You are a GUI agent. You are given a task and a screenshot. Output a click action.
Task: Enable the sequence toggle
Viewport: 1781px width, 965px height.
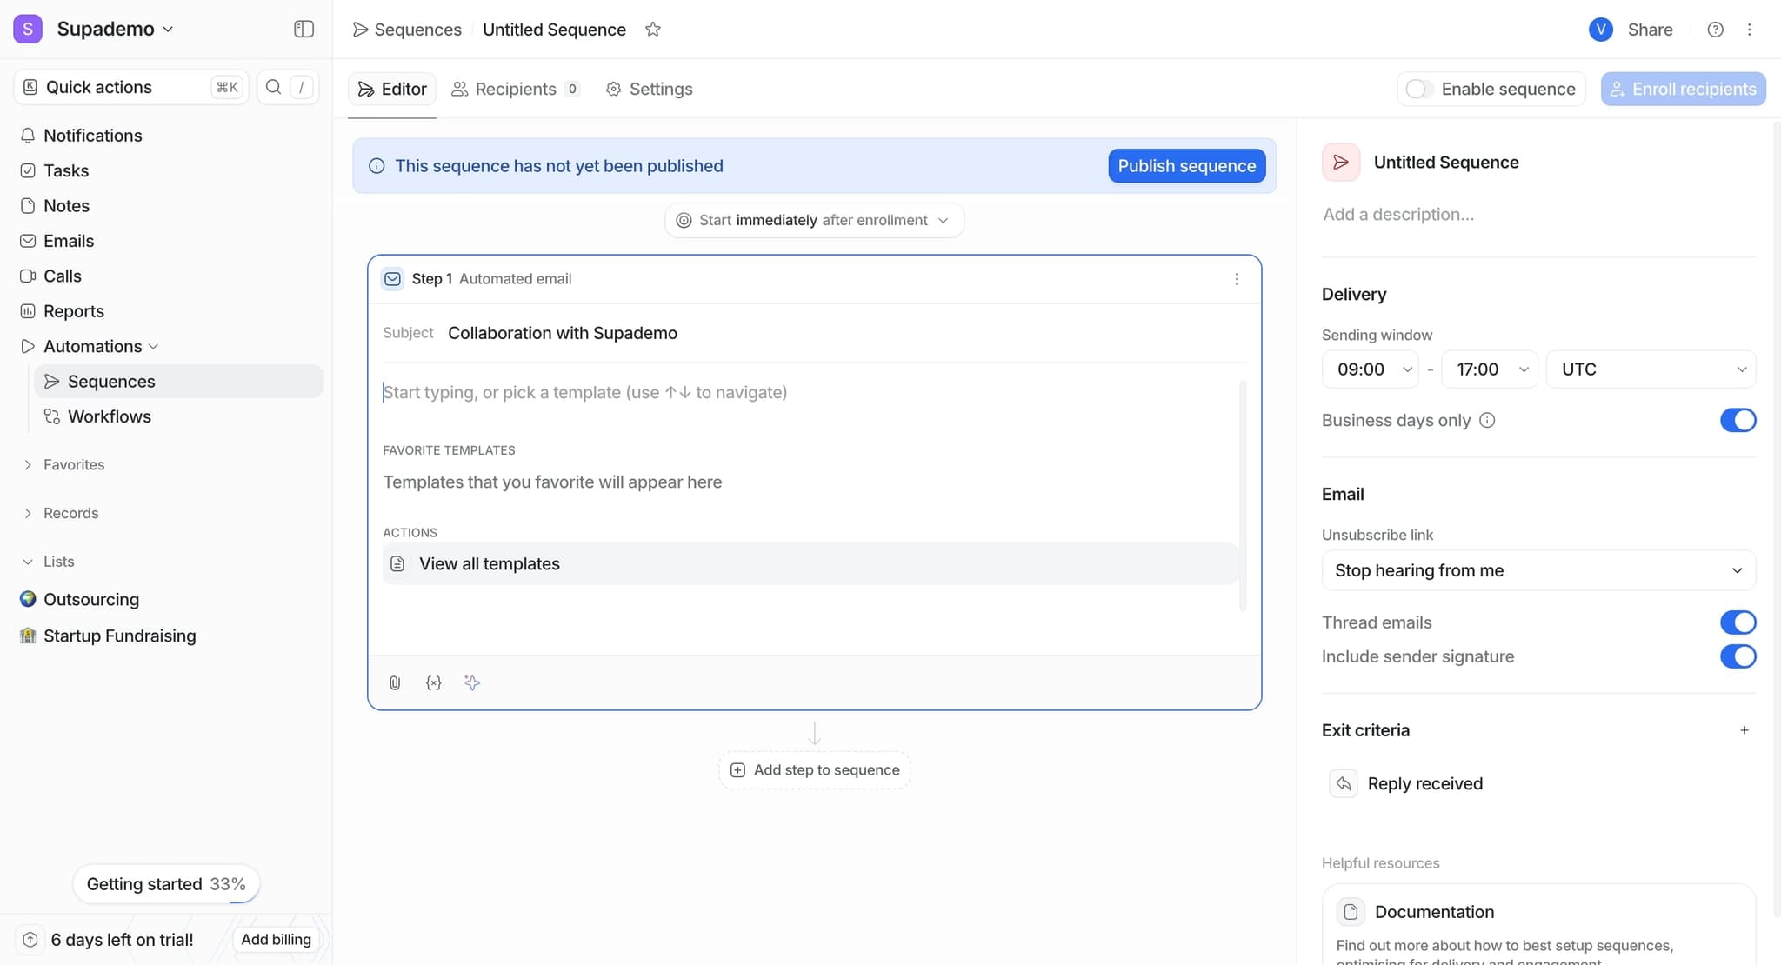click(1417, 89)
